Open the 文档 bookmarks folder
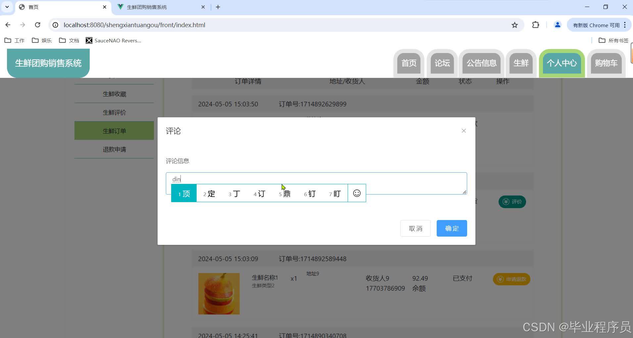Viewport: 633px width, 338px height. (x=69, y=40)
